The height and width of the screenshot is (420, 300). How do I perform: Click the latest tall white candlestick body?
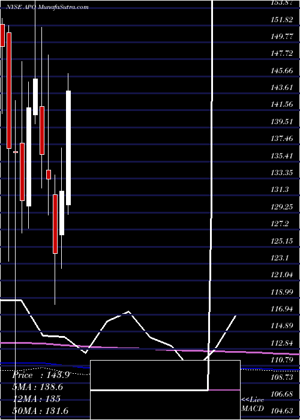pyautogui.click(x=68, y=148)
